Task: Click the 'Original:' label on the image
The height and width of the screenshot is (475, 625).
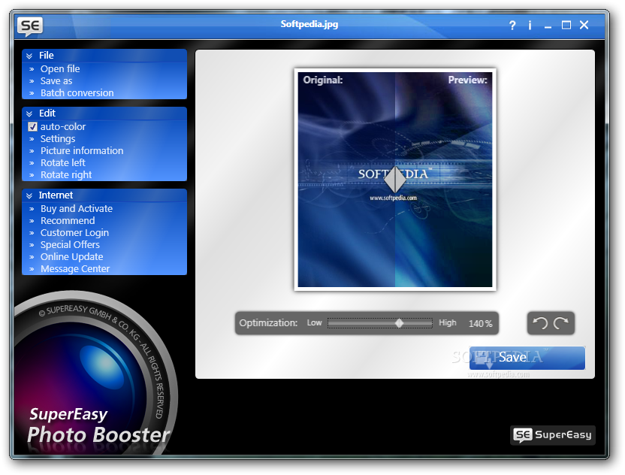Action: pos(323,80)
